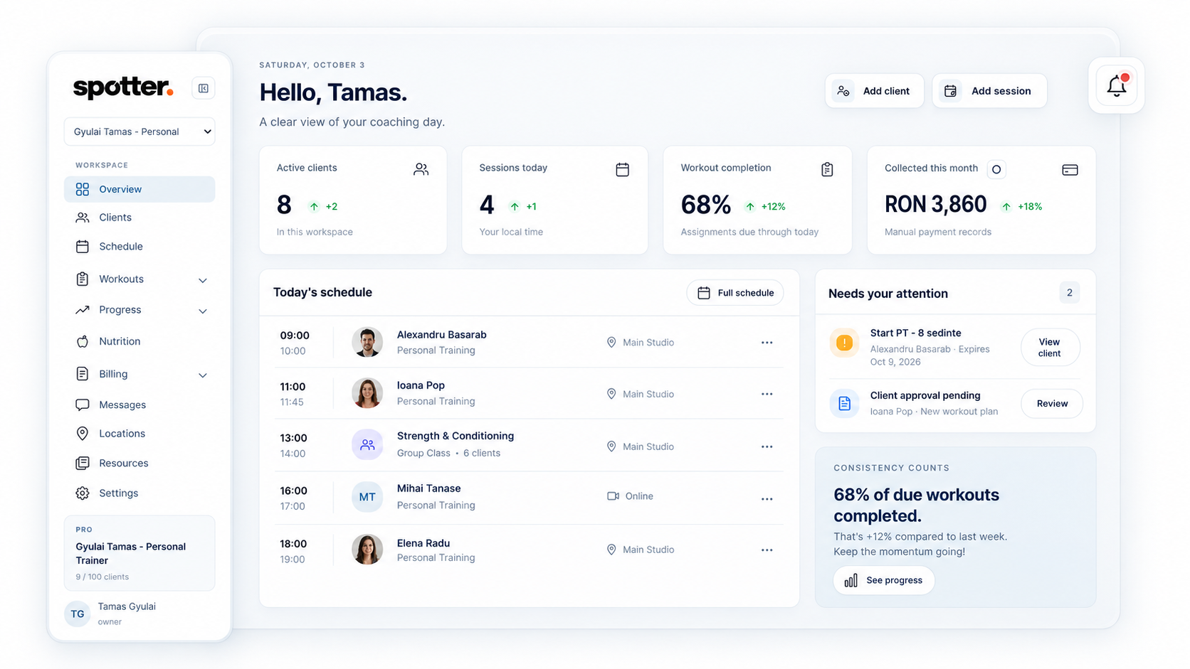Open more options for Alexandru Basarab session
1190x669 pixels.
pyautogui.click(x=767, y=343)
